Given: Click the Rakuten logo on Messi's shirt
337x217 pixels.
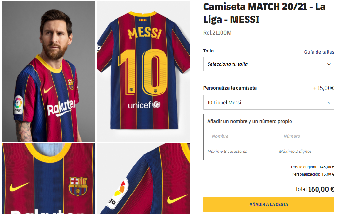Looking at the screenshot, I should coord(61,108).
